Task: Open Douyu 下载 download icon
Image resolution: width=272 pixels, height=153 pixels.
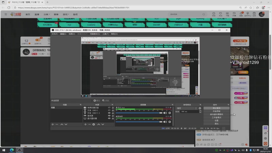Action: coord(227,14)
